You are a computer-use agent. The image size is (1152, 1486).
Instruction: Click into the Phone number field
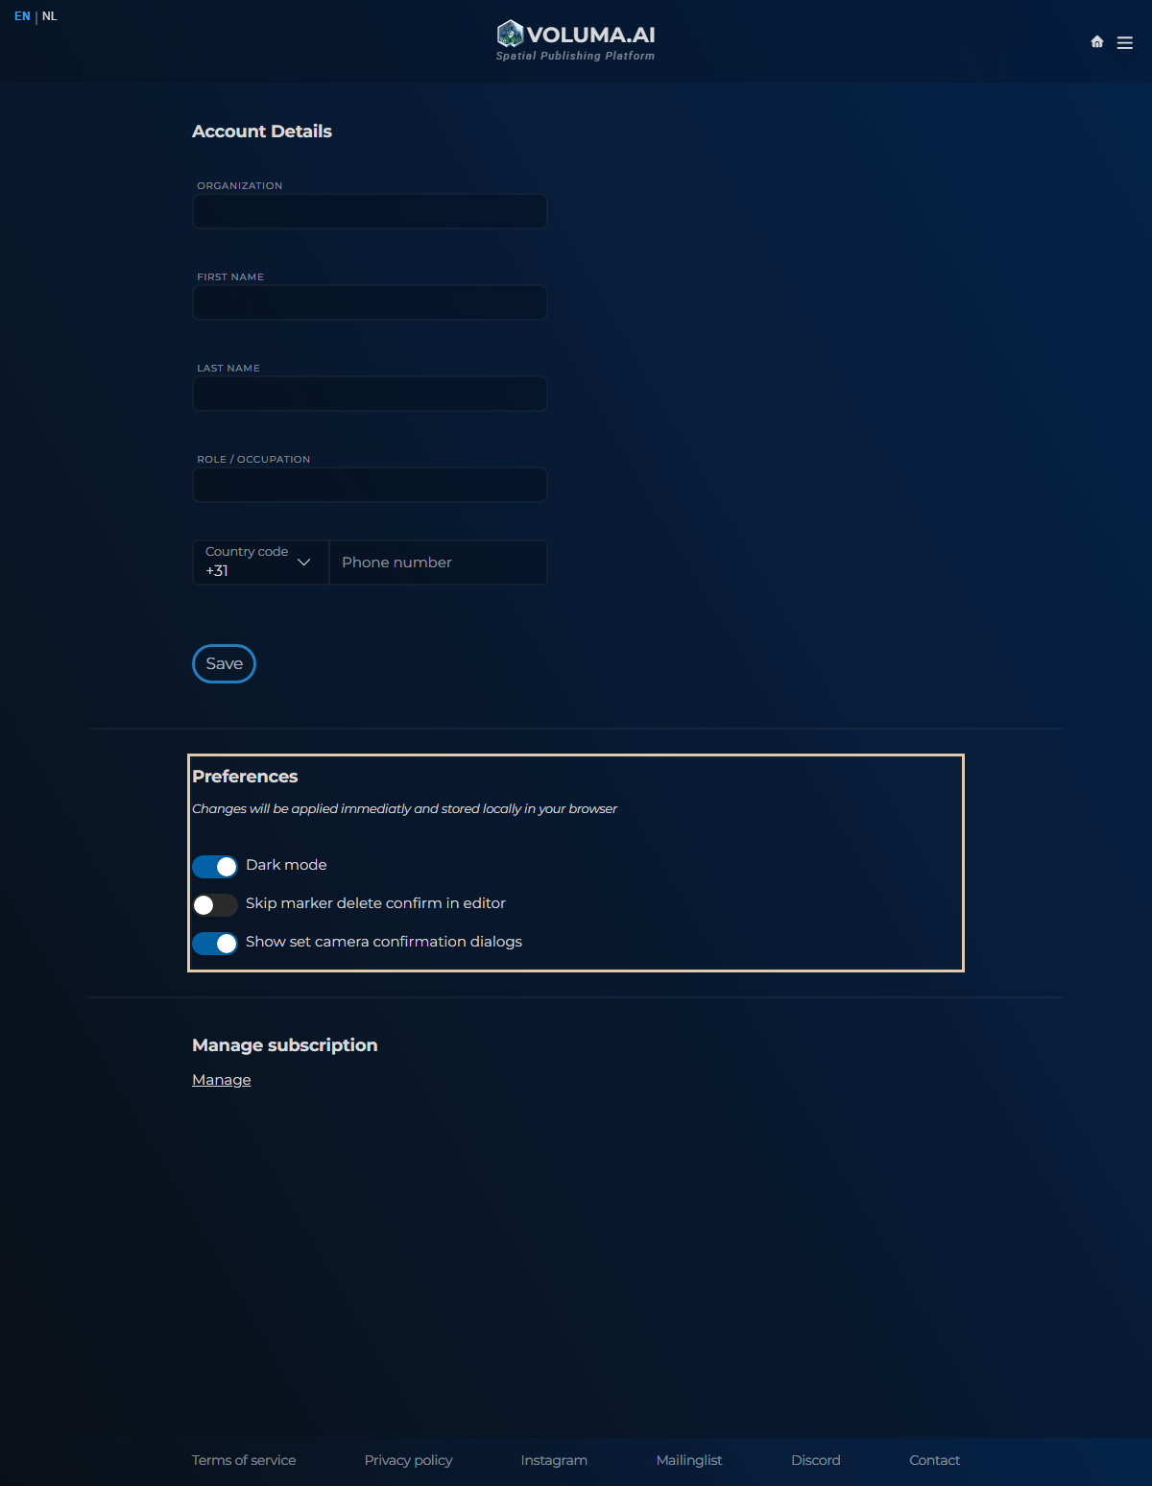point(438,562)
